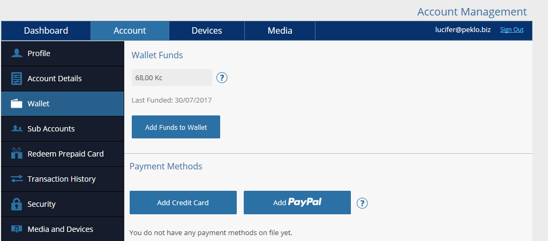The height and width of the screenshot is (241, 548).
Task: Select the Account tab
Action: [130, 30]
